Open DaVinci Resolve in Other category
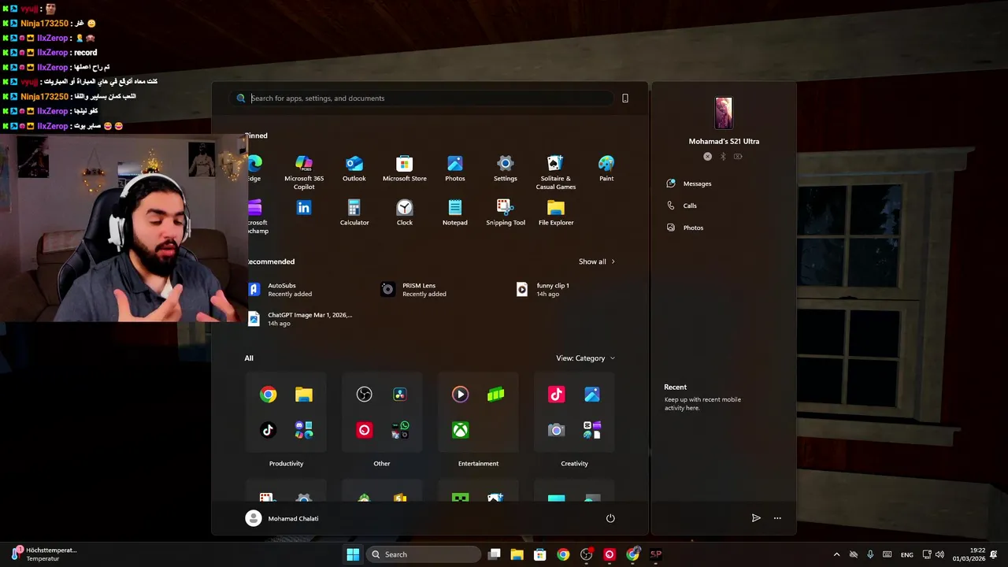 click(x=400, y=395)
